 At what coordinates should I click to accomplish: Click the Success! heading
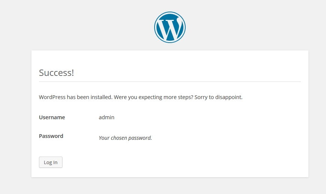pyautogui.click(x=57, y=73)
